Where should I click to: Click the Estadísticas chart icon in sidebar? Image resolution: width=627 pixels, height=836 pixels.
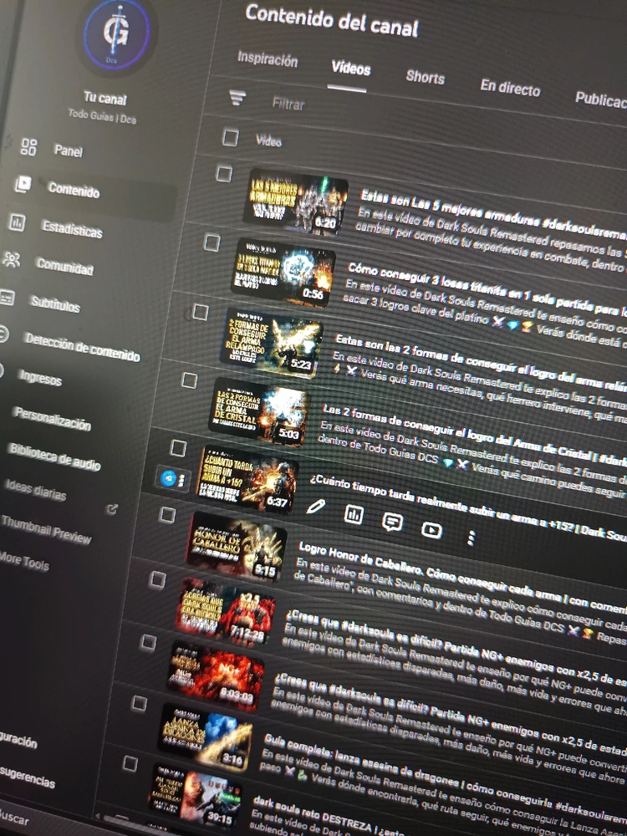coord(17,222)
